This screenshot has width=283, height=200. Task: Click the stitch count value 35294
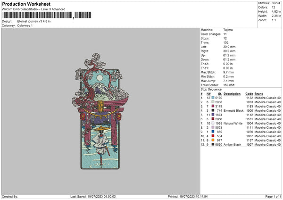(276, 3)
